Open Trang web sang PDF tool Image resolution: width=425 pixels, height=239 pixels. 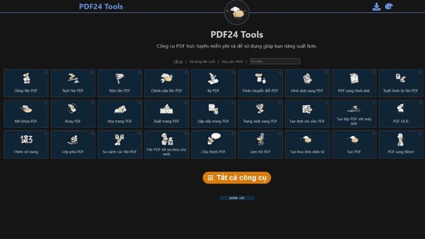tap(260, 113)
